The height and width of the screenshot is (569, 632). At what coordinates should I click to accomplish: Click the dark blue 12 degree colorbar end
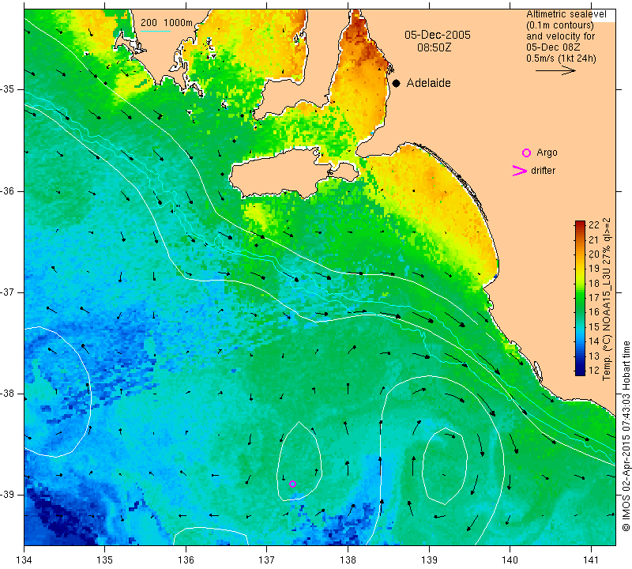(580, 371)
